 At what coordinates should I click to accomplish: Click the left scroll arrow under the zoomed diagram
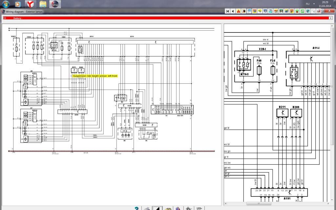point(226,203)
